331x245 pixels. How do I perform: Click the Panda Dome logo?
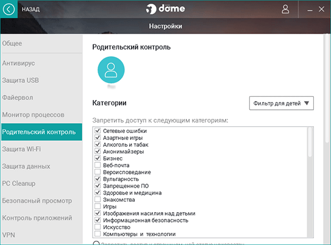click(165, 9)
